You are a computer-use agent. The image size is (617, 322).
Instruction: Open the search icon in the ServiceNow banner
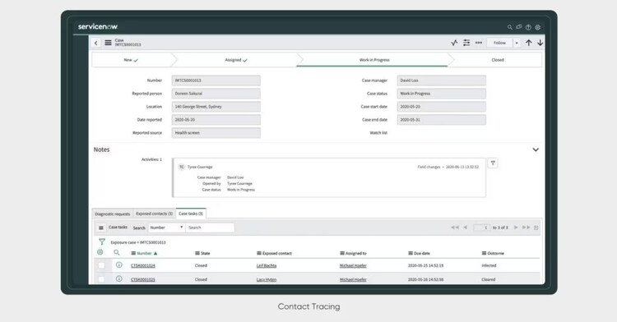coord(509,27)
